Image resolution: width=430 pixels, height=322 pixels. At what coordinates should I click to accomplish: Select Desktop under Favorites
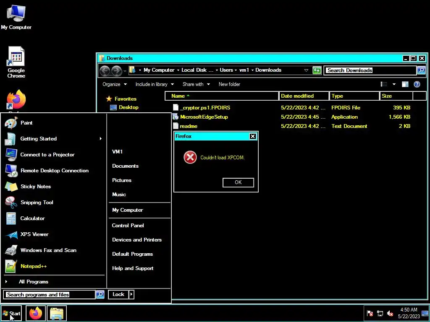pos(124,107)
